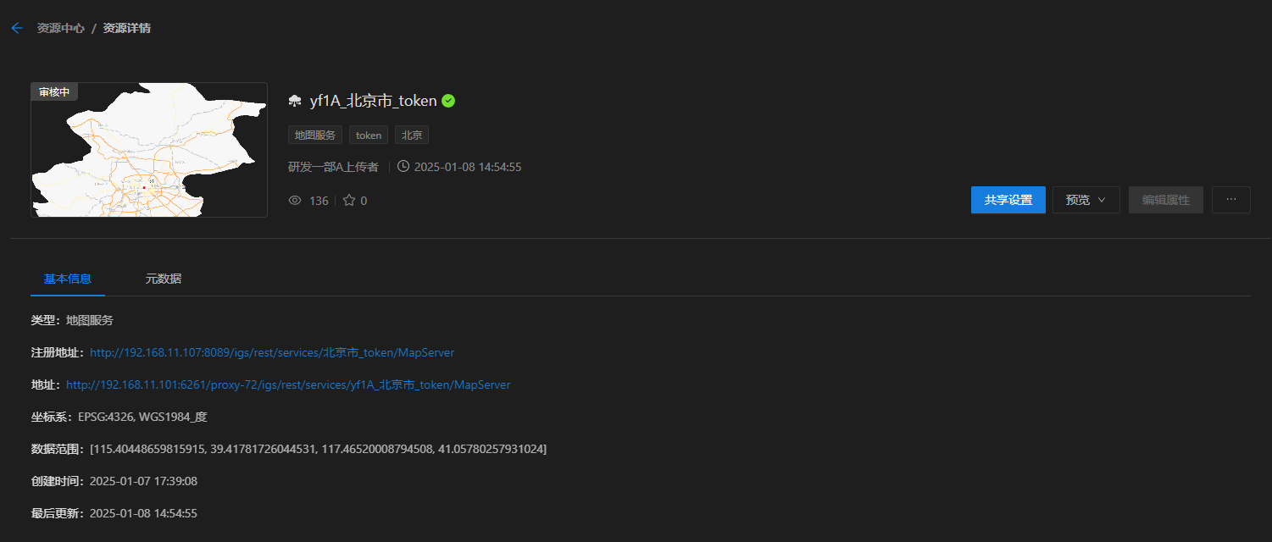Open the more options ellipsis button
Image resolution: width=1272 pixels, height=542 pixels.
point(1231,200)
